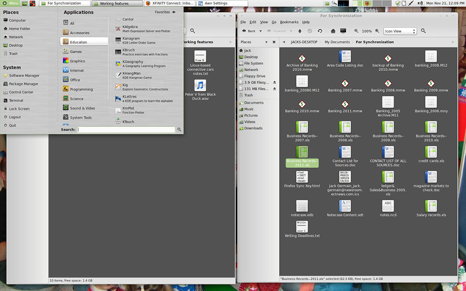The width and height of the screenshot is (466, 291).
Task: Open Home Folder from the menu
Action: tap(17, 29)
